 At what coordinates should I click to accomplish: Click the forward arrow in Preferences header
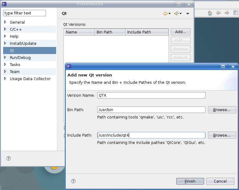click(176, 14)
